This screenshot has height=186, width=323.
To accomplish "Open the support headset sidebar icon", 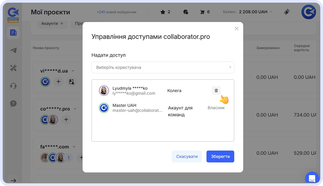I will [x=13, y=86].
